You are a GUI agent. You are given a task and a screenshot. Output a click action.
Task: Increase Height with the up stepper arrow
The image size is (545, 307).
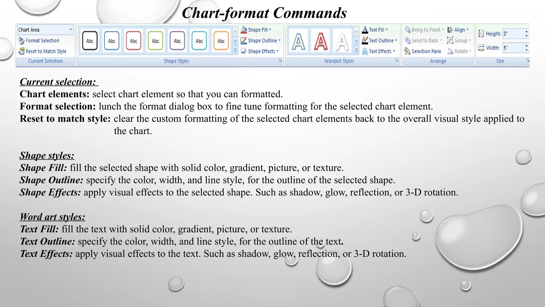point(526,31)
